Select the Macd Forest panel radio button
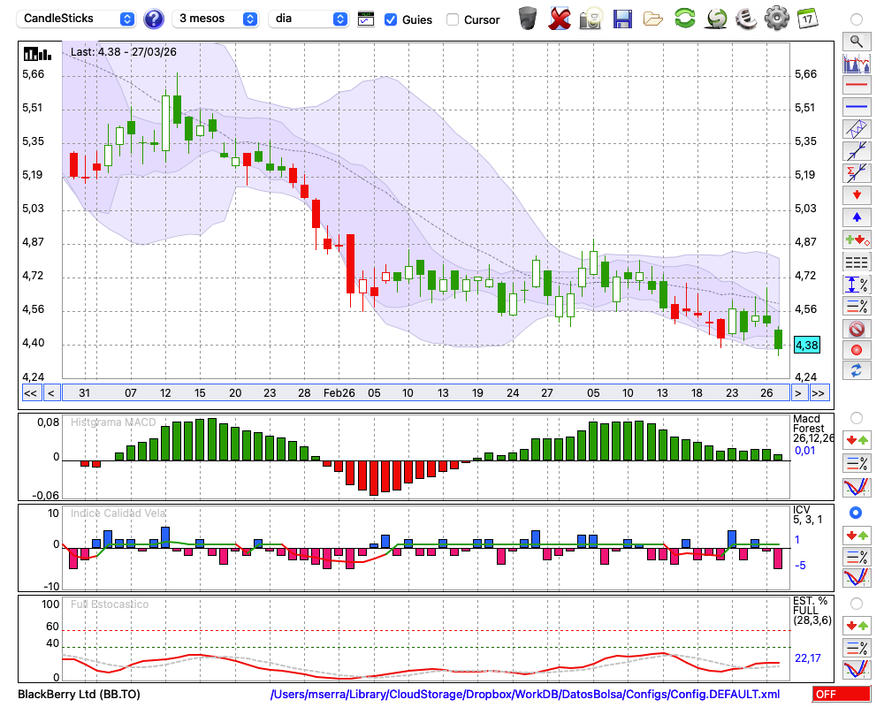The image size is (884, 707). point(857,418)
